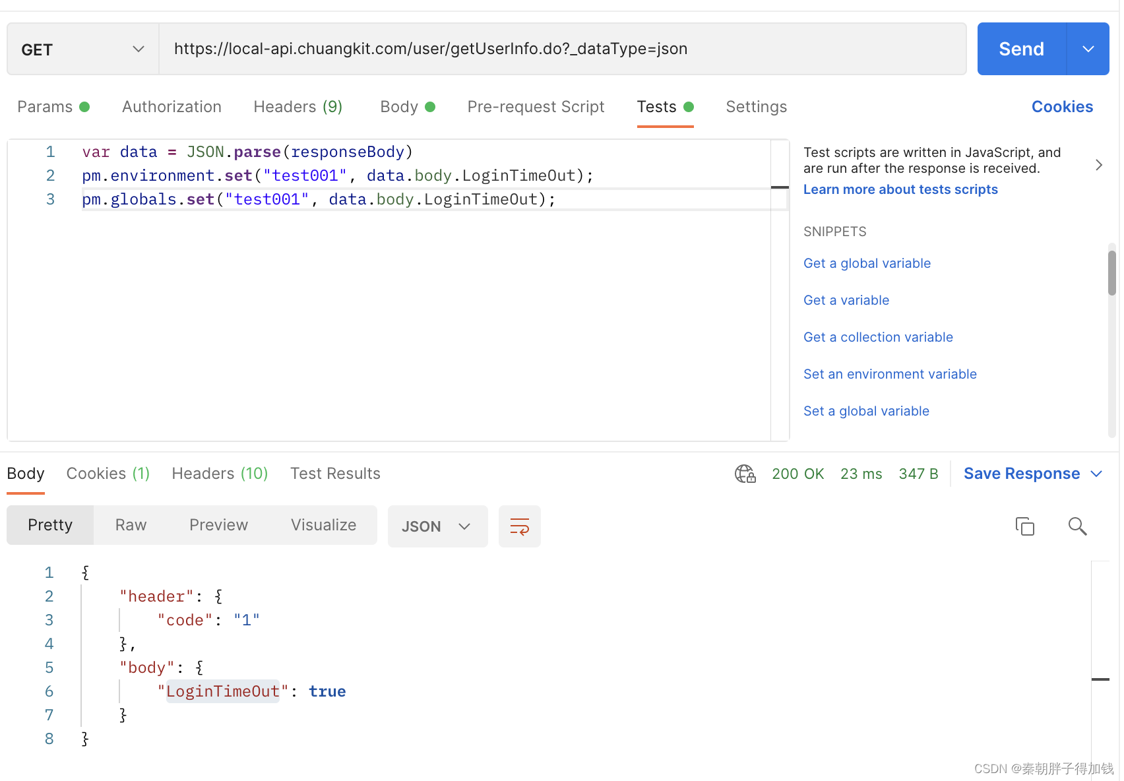This screenshot has width=1124, height=781.
Task: Place cursor in script line 1
Action: pyautogui.click(x=247, y=152)
